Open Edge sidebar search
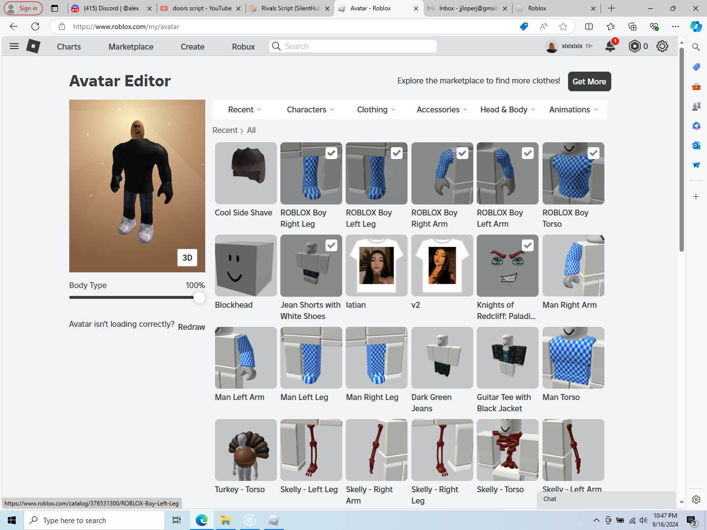Screen dimensions: 707x530 click(x=696, y=47)
